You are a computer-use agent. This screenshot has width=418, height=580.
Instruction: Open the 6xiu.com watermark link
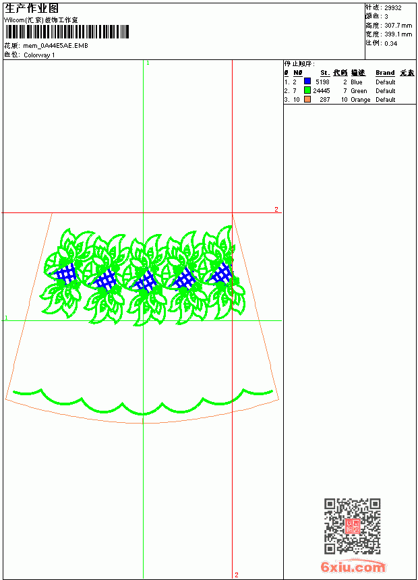(x=353, y=567)
